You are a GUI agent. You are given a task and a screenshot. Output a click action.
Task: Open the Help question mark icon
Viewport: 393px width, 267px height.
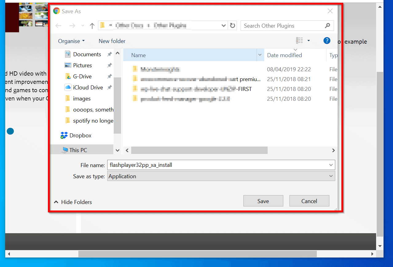tap(327, 40)
